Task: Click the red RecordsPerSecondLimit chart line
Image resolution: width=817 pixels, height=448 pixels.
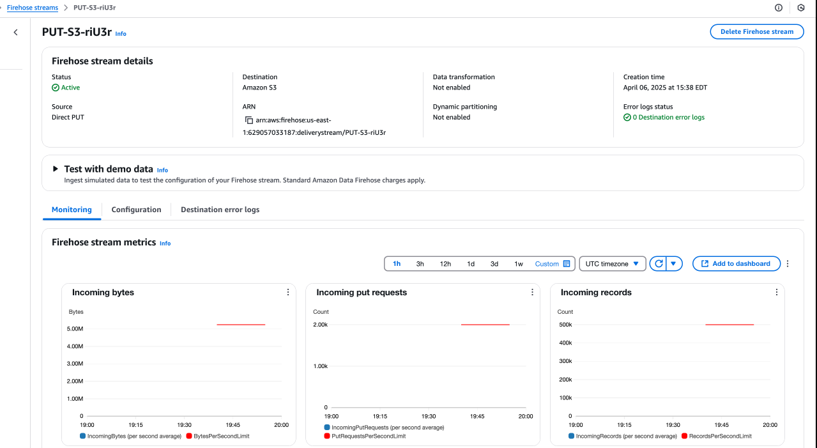Action: (729, 325)
